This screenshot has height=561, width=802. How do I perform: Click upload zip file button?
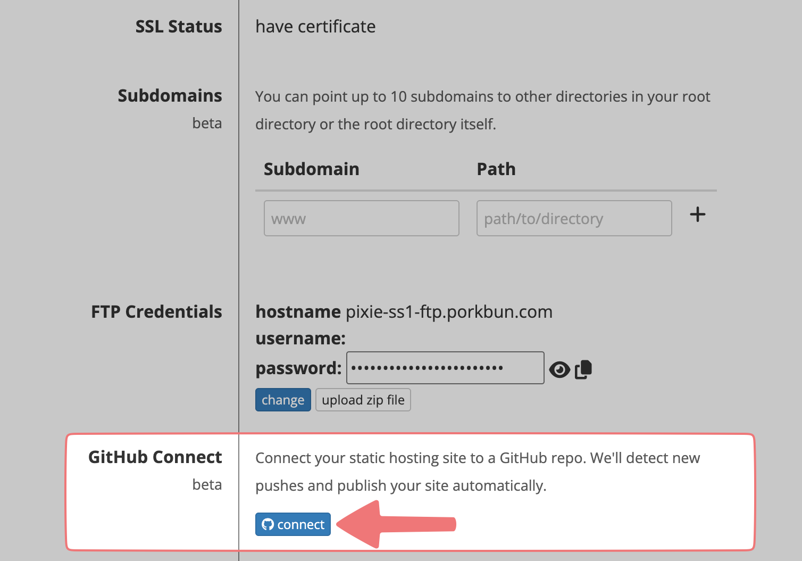pos(363,400)
